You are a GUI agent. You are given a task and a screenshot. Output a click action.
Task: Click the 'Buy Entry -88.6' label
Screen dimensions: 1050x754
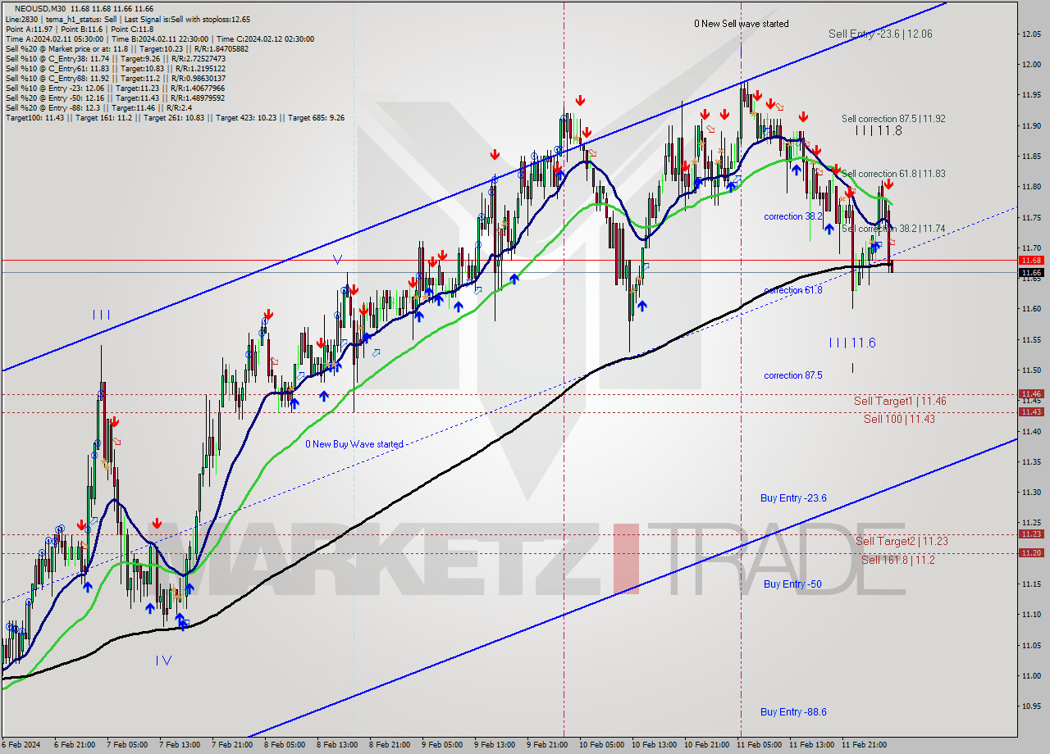click(793, 712)
